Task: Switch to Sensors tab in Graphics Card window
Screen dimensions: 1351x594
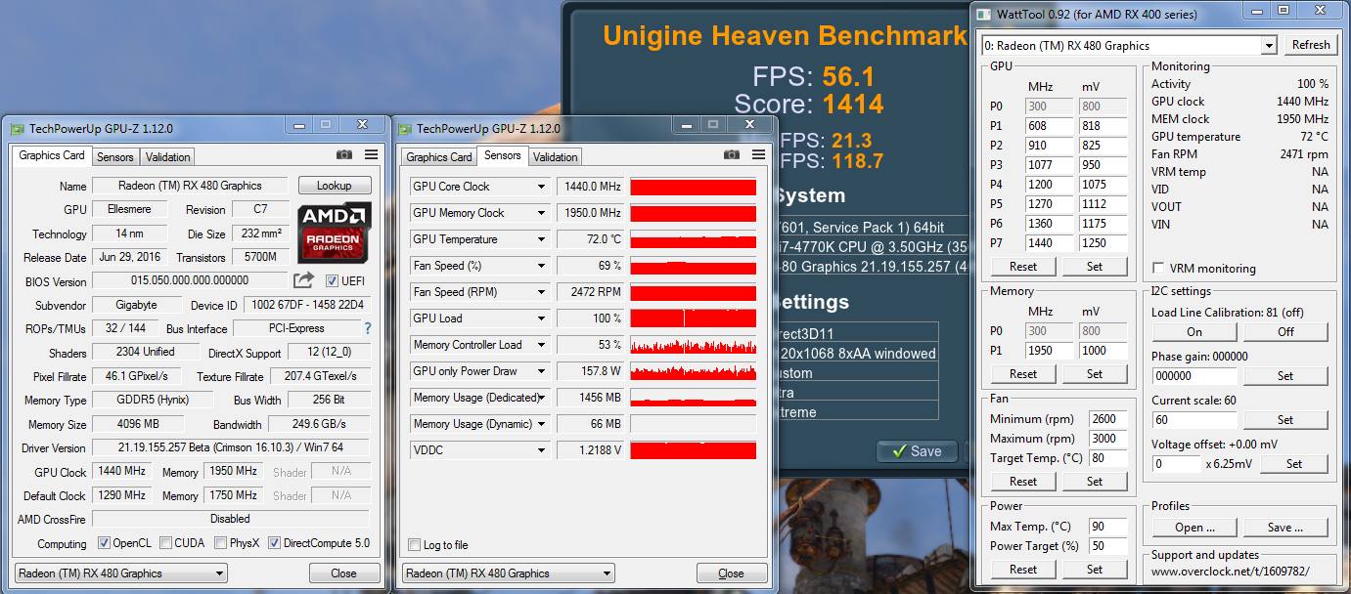Action: click(115, 156)
